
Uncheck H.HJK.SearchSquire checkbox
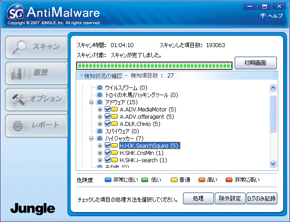tap(108, 145)
